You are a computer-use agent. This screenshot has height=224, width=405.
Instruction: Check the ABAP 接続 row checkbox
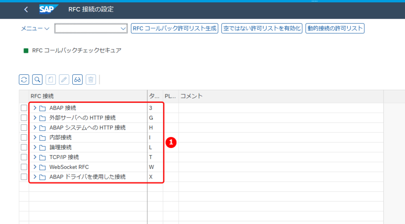tap(24, 108)
